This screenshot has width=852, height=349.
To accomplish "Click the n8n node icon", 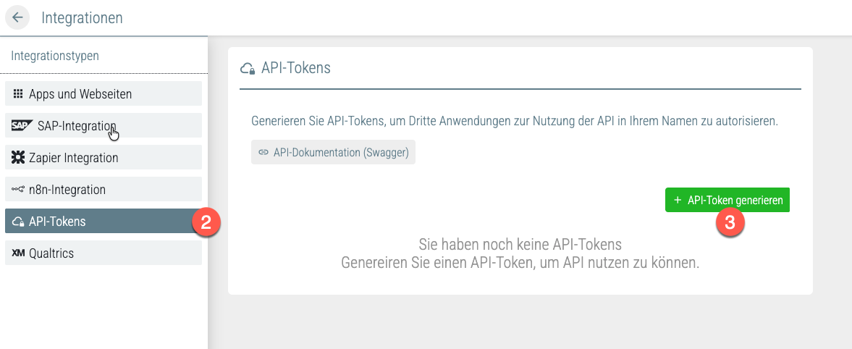I will pyautogui.click(x=18, y=190).
